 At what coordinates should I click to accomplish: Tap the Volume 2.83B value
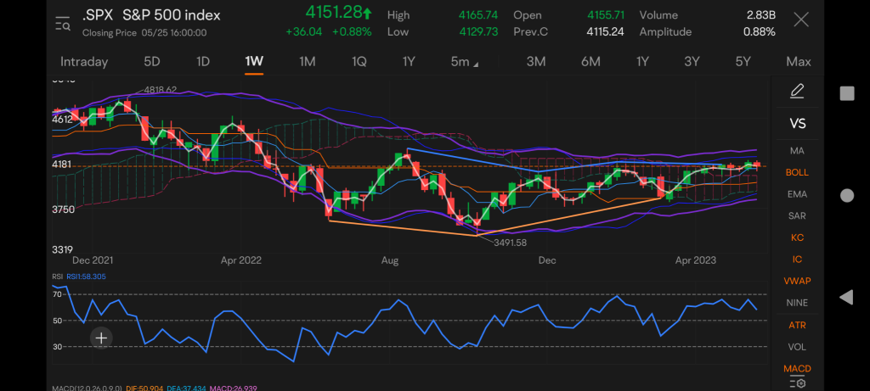point(760,15)
